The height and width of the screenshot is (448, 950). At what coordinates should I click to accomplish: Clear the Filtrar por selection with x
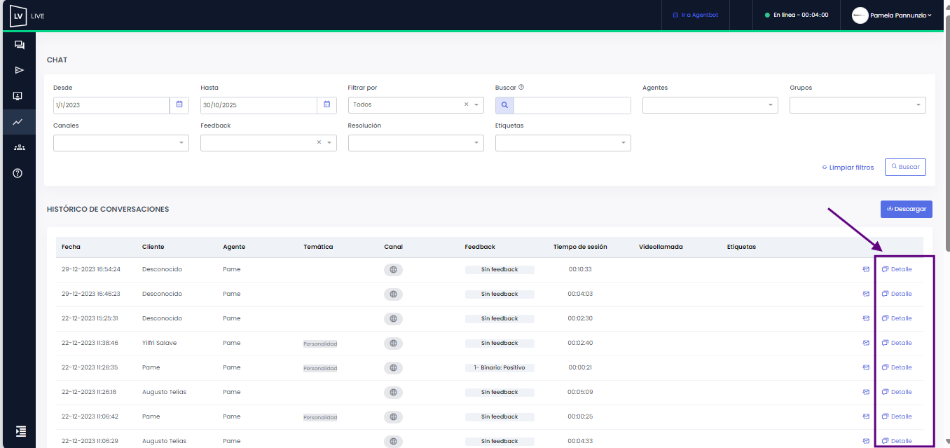pos(466,104)
